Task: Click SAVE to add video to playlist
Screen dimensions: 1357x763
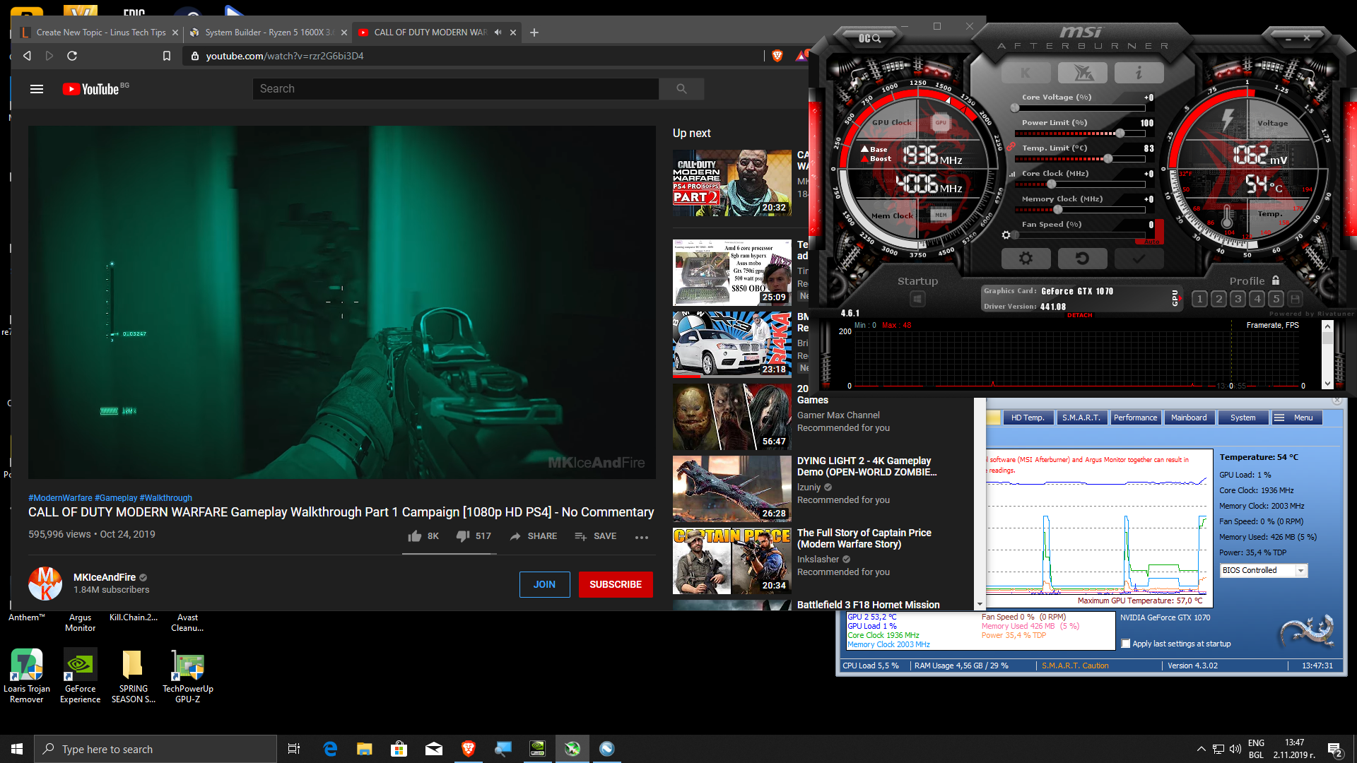Action: (x=596, y=536)
